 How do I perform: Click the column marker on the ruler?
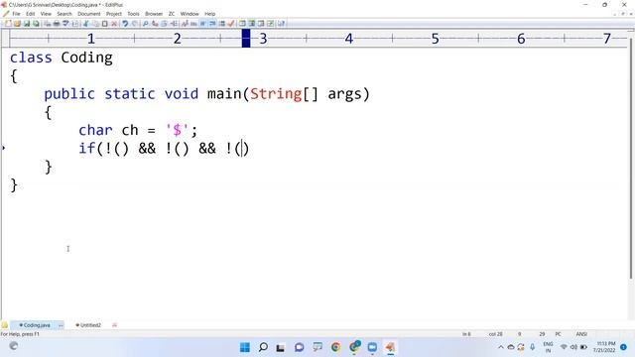click(x=246, y=39)
